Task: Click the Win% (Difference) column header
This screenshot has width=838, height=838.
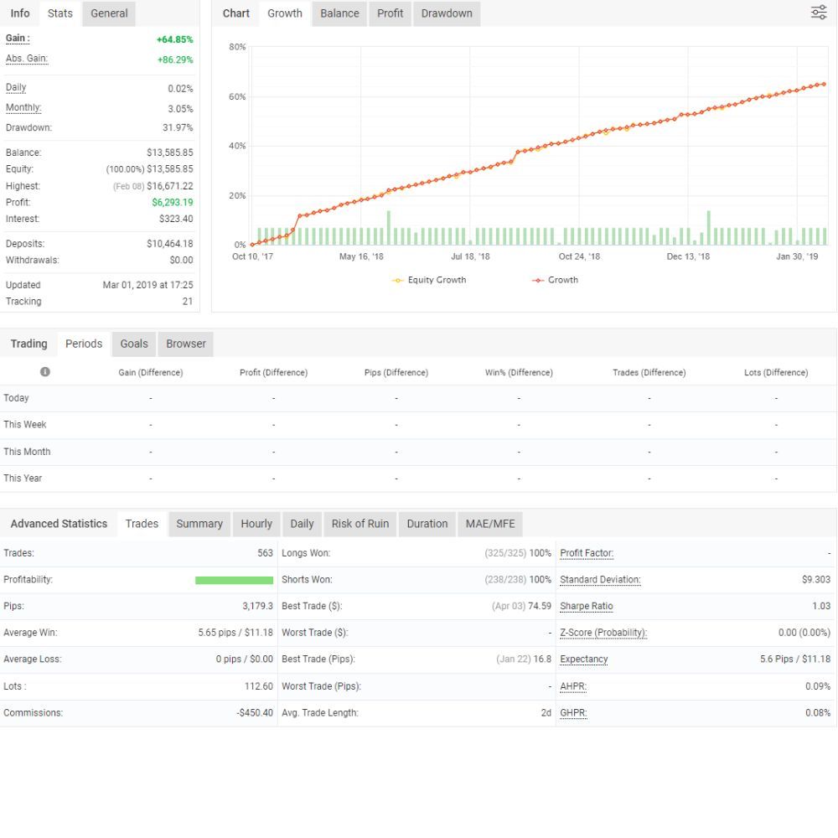Action: point(519,373)
